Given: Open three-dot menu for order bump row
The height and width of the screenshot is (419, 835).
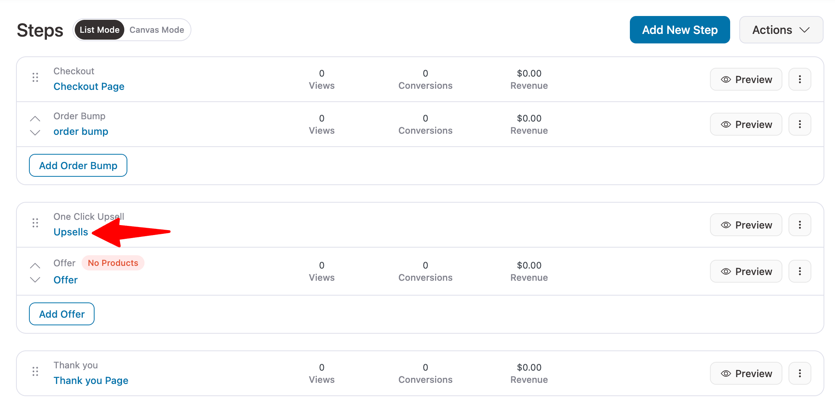Looking at the screenshot, I should pyautogui.click(x=800, y=124).
